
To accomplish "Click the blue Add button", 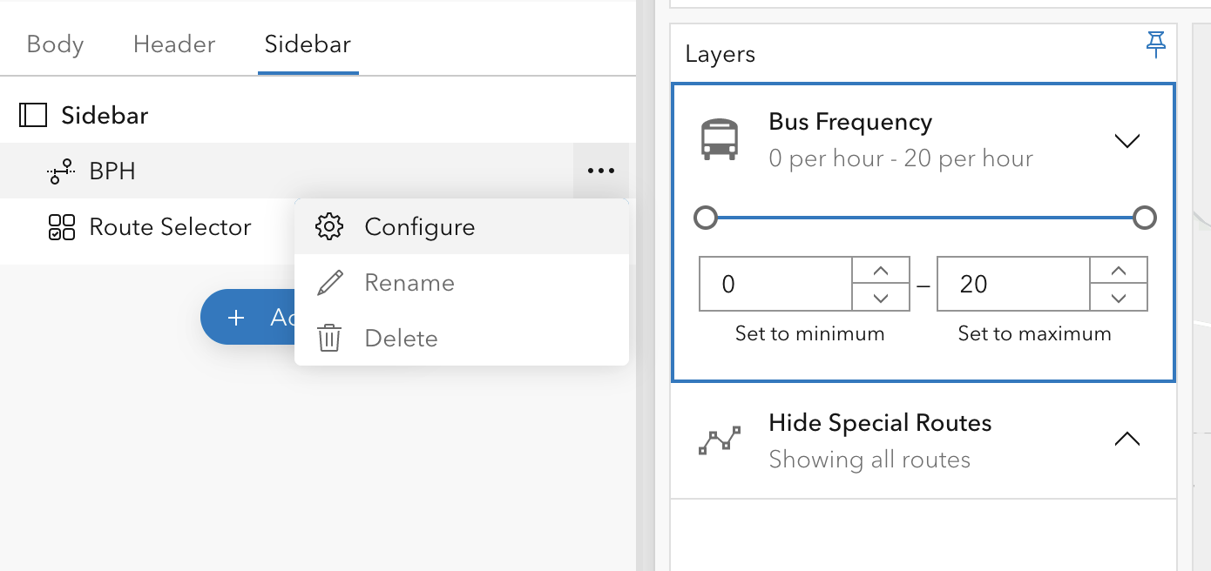I will click(x=248, y=317).
